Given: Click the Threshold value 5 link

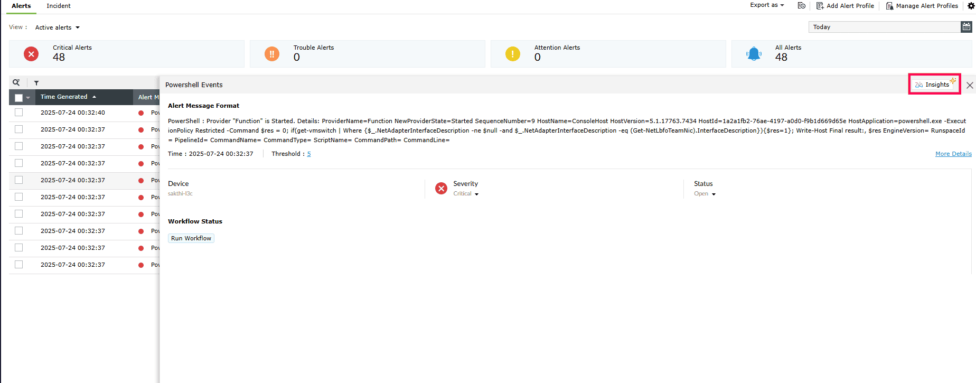Looking at the screenshot, I should point(309,154).
